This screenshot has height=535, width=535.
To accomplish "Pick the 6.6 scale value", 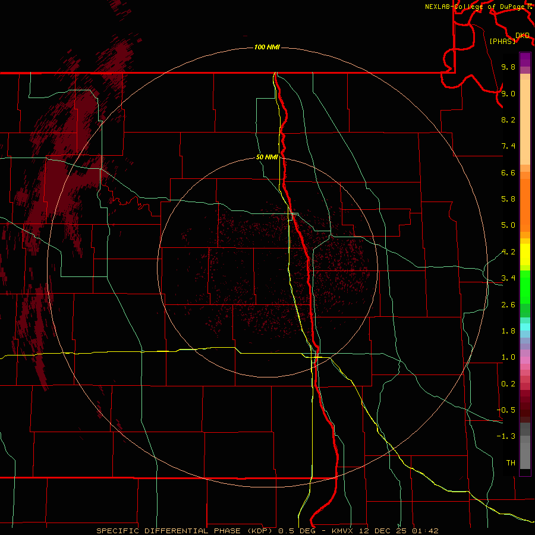I will [x=508, y=172].
